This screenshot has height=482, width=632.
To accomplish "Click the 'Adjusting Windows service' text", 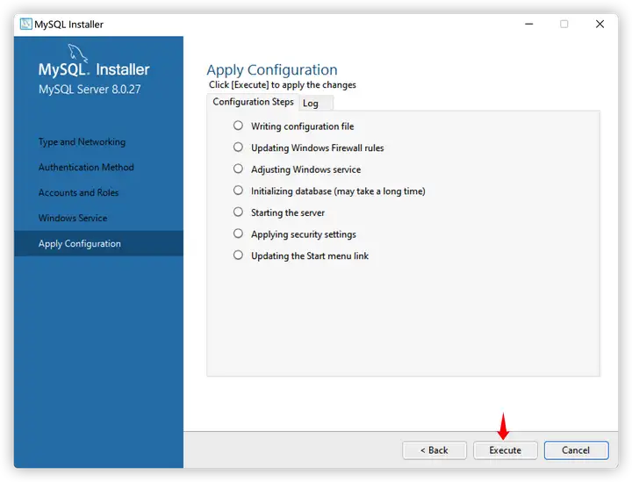I will click(x=306, y=169).
